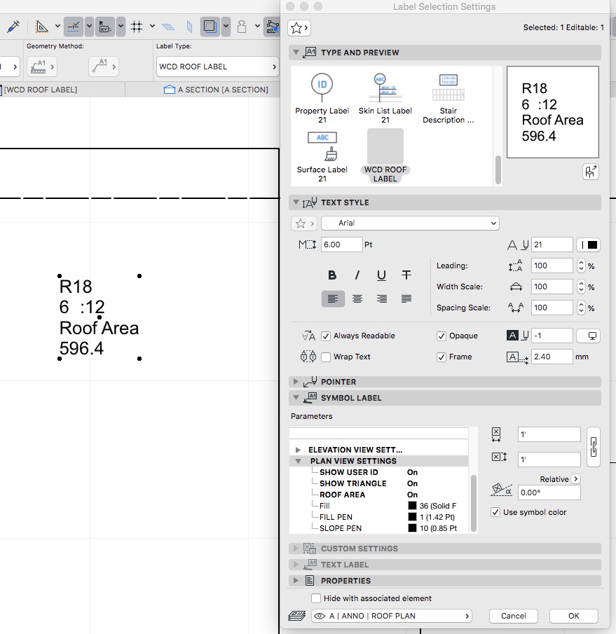
Task: Set text alignment to center
Action: 357,299
